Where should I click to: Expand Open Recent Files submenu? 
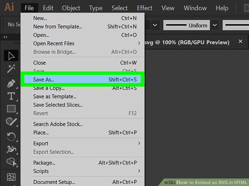(x=82, y=43)
